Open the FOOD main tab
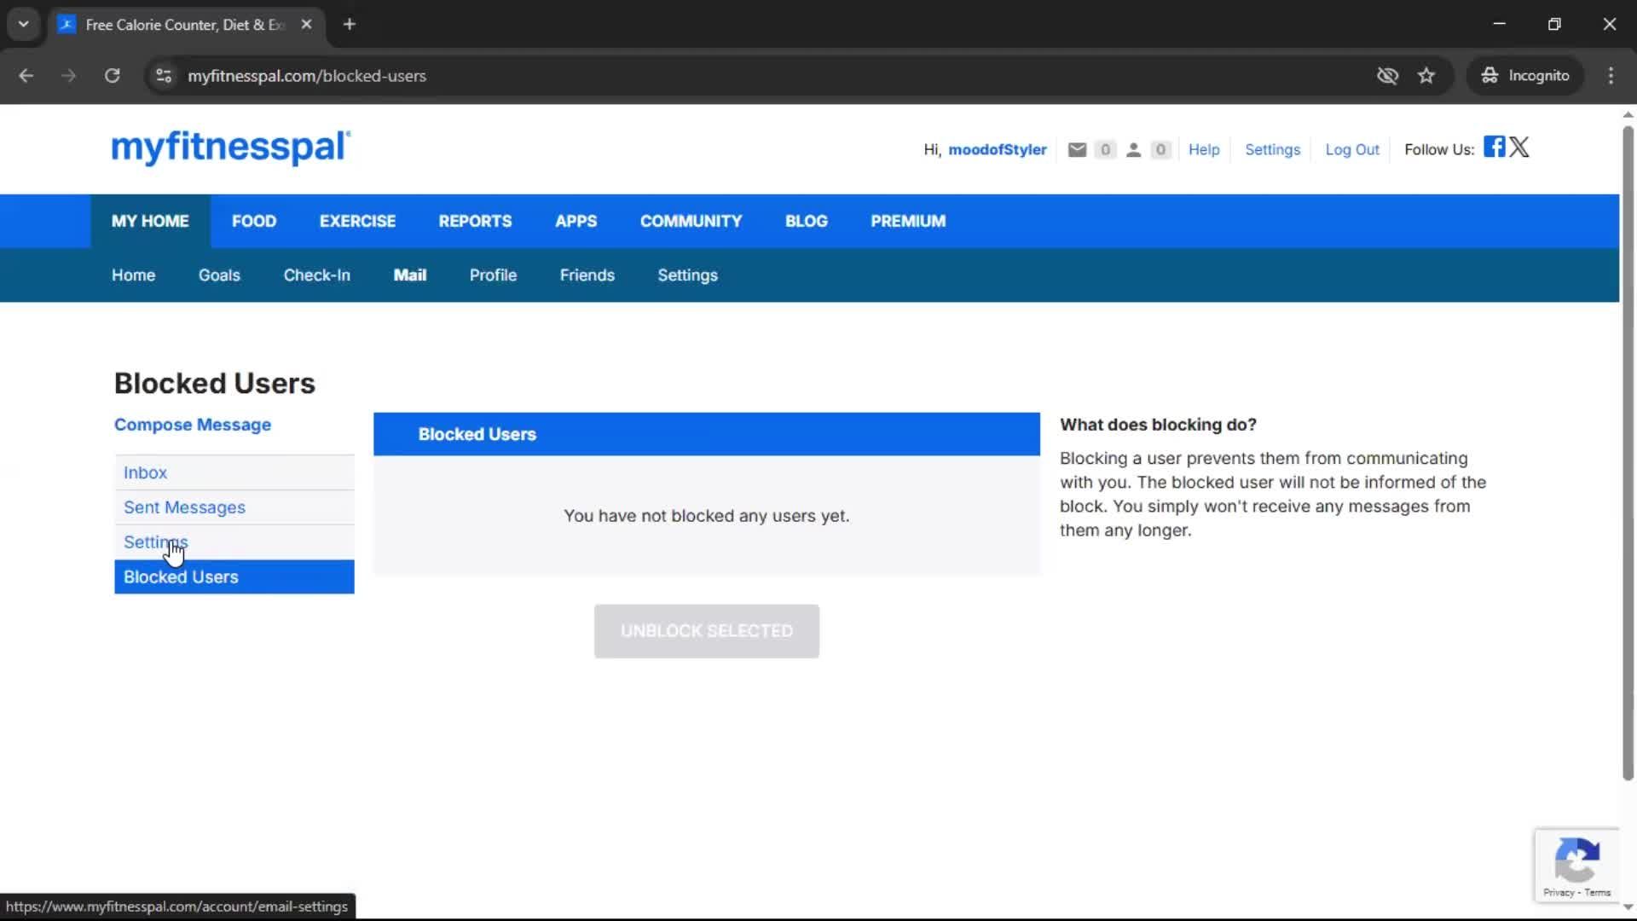This screenshot has height=921, width=1637. click(254, 221)
